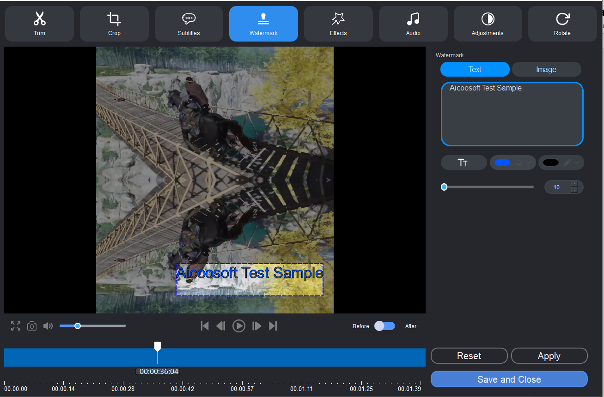Go to the Effects tab
The width and height of the screenshot is (604, 397).
click(338, 24)
